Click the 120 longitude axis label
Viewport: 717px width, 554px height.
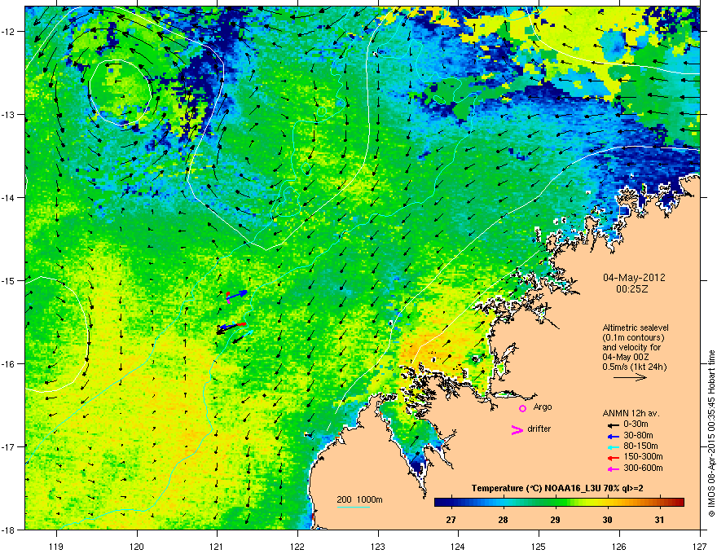coord(137,546)
